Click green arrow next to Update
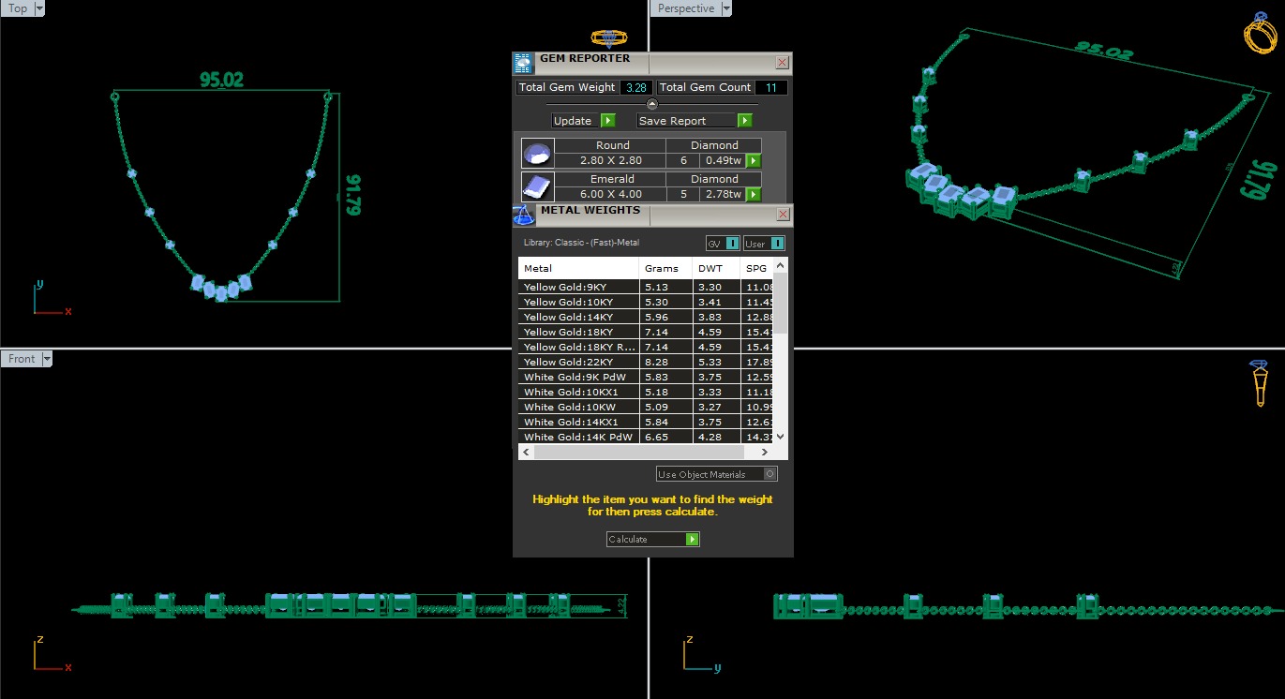 607,121
